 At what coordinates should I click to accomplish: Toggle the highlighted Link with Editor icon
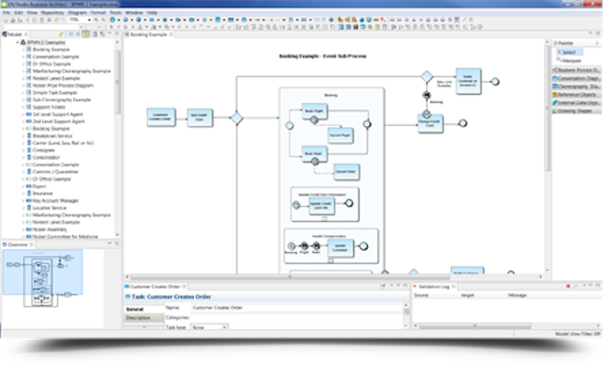[86, 34]
